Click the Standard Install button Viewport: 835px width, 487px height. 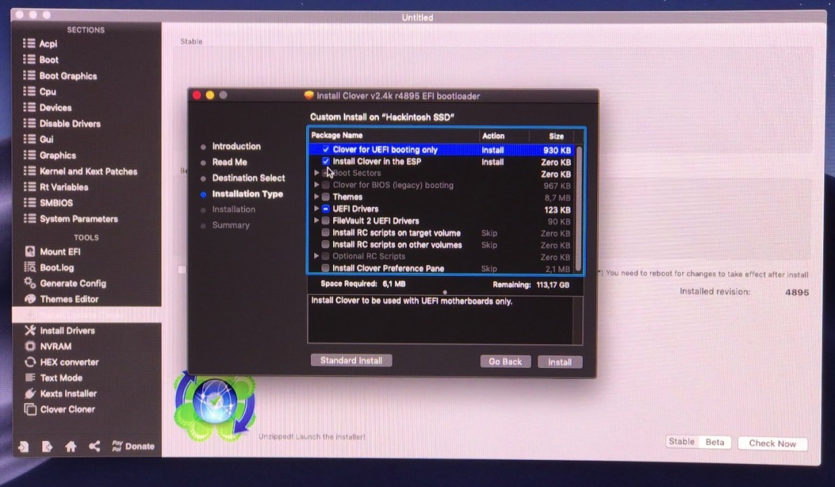tap(351, 361)
